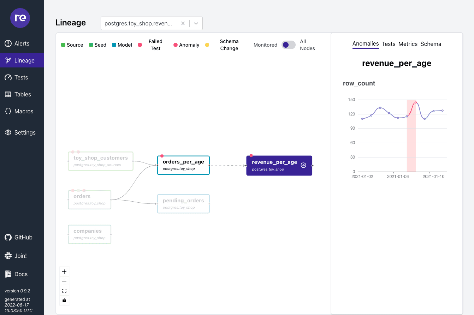Open the Tests gauge icon in sidebar
The width and height of the screenshot is (474, 315).
(8, 77)
